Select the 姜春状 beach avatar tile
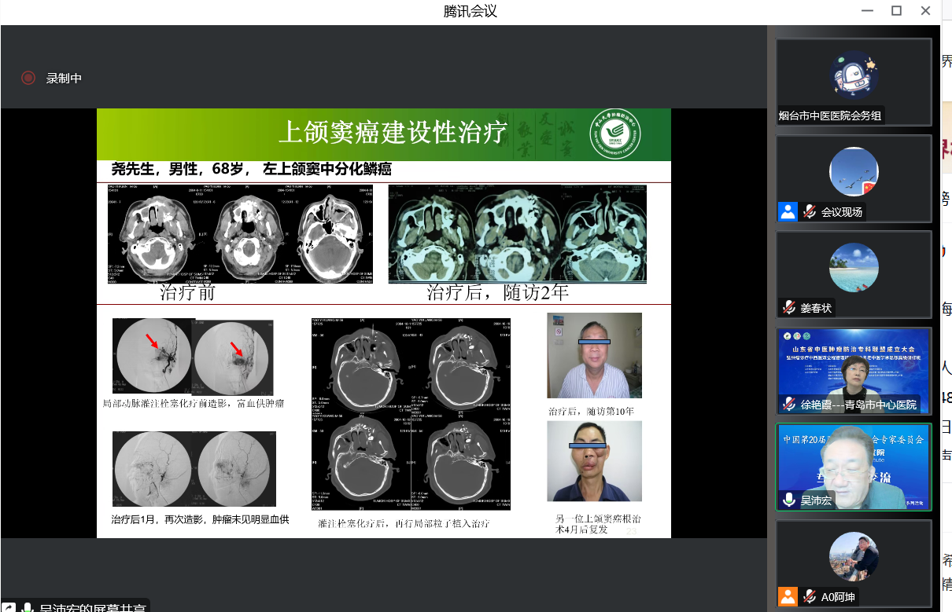This screenshot has height=612, width=952. pos(854,268)
